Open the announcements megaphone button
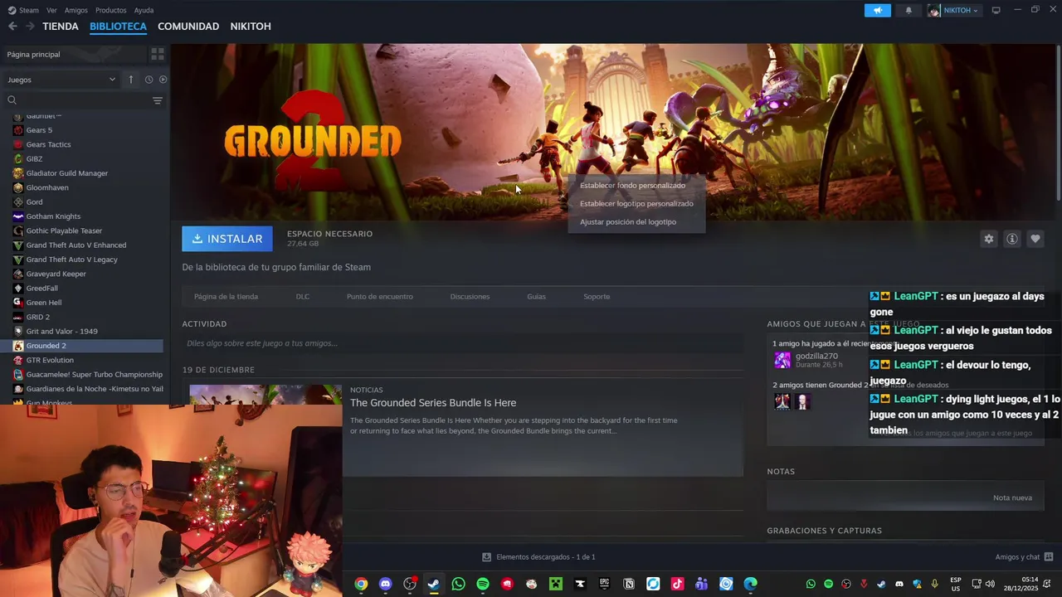The image size is (1062, 597). [x=877, y=11]
